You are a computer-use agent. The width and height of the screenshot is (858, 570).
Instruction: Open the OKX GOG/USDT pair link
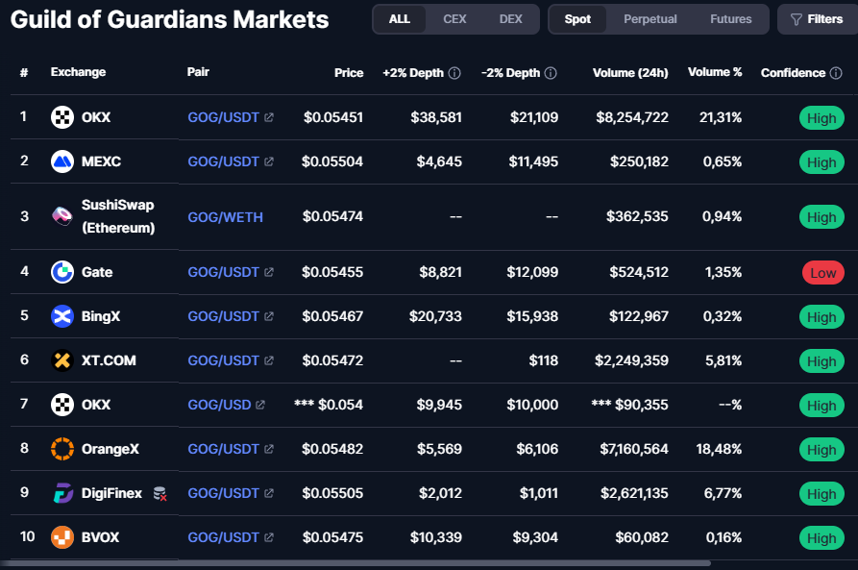(223, 117)
